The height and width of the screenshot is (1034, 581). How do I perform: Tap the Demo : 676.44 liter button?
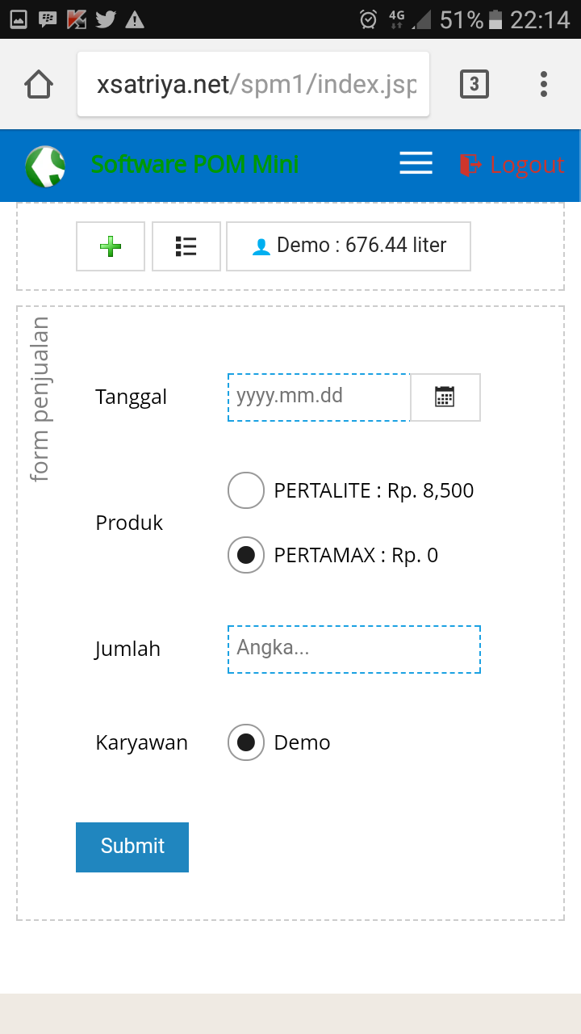pos(349,246)
